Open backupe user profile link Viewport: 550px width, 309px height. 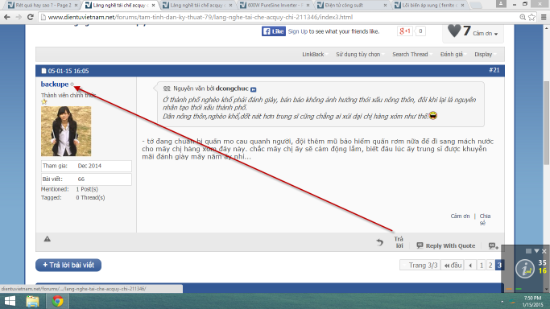pos(55,84)
